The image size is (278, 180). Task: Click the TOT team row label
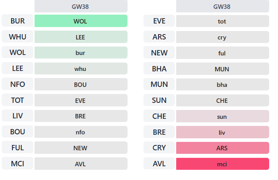click(x=17, y=100)
